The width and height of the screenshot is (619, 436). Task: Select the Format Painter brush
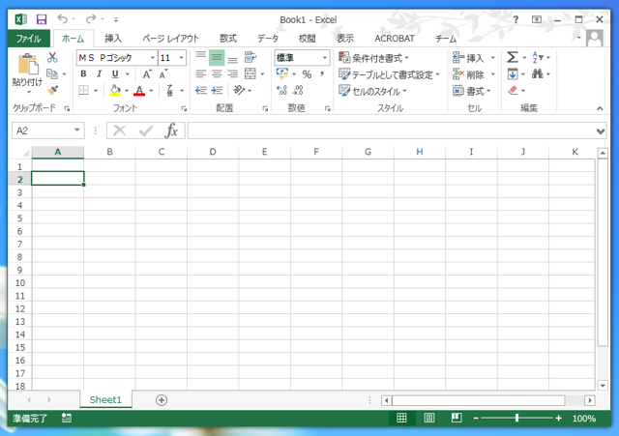point(52,90)
